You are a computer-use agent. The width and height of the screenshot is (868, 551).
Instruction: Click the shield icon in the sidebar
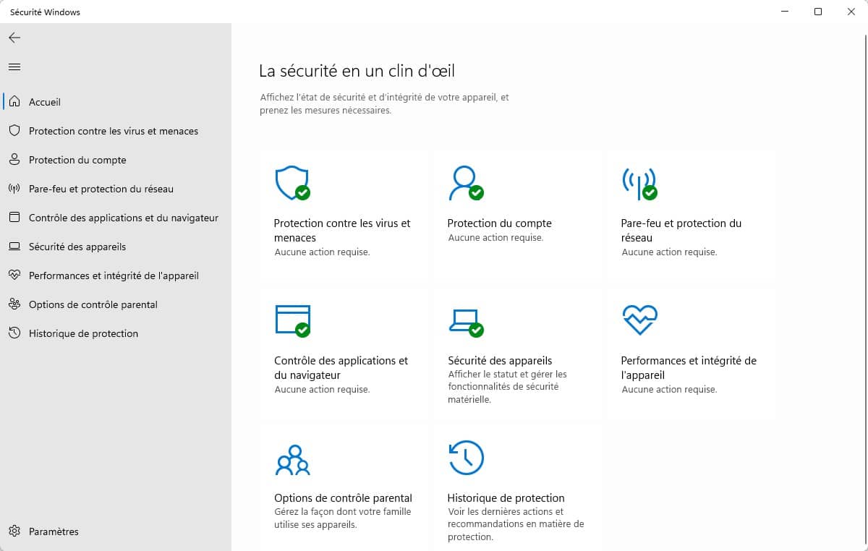click(x=14, y=131)
